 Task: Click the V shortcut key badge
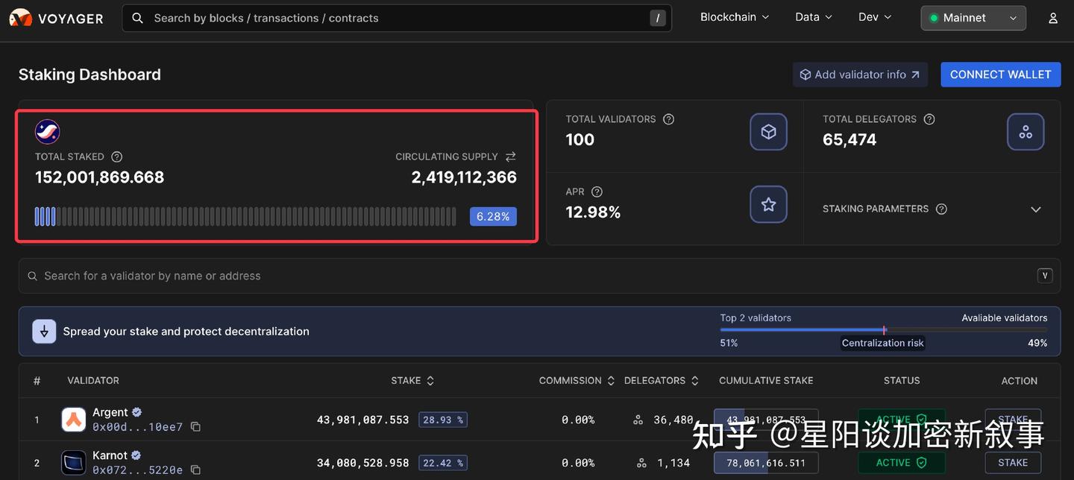point(1045,276)
